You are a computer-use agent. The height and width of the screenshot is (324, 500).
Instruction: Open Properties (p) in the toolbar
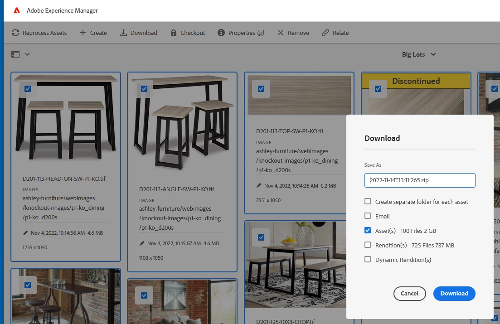[x=241, y=33]
